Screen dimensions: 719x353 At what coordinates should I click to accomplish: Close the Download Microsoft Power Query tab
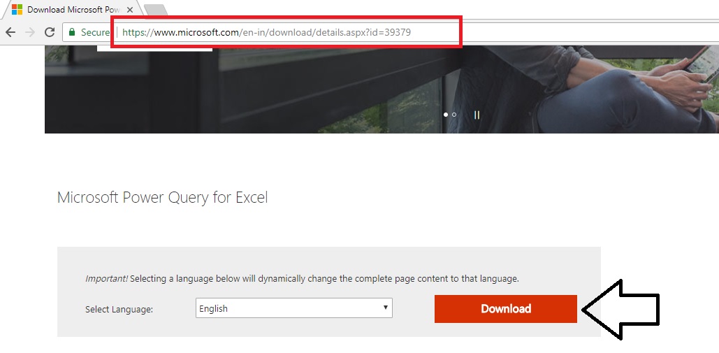[x=130, y=9]
